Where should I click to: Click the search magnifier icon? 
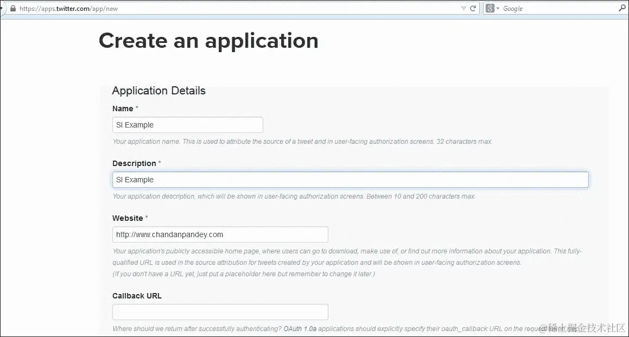pyautogui.click(x=622, y=8)
